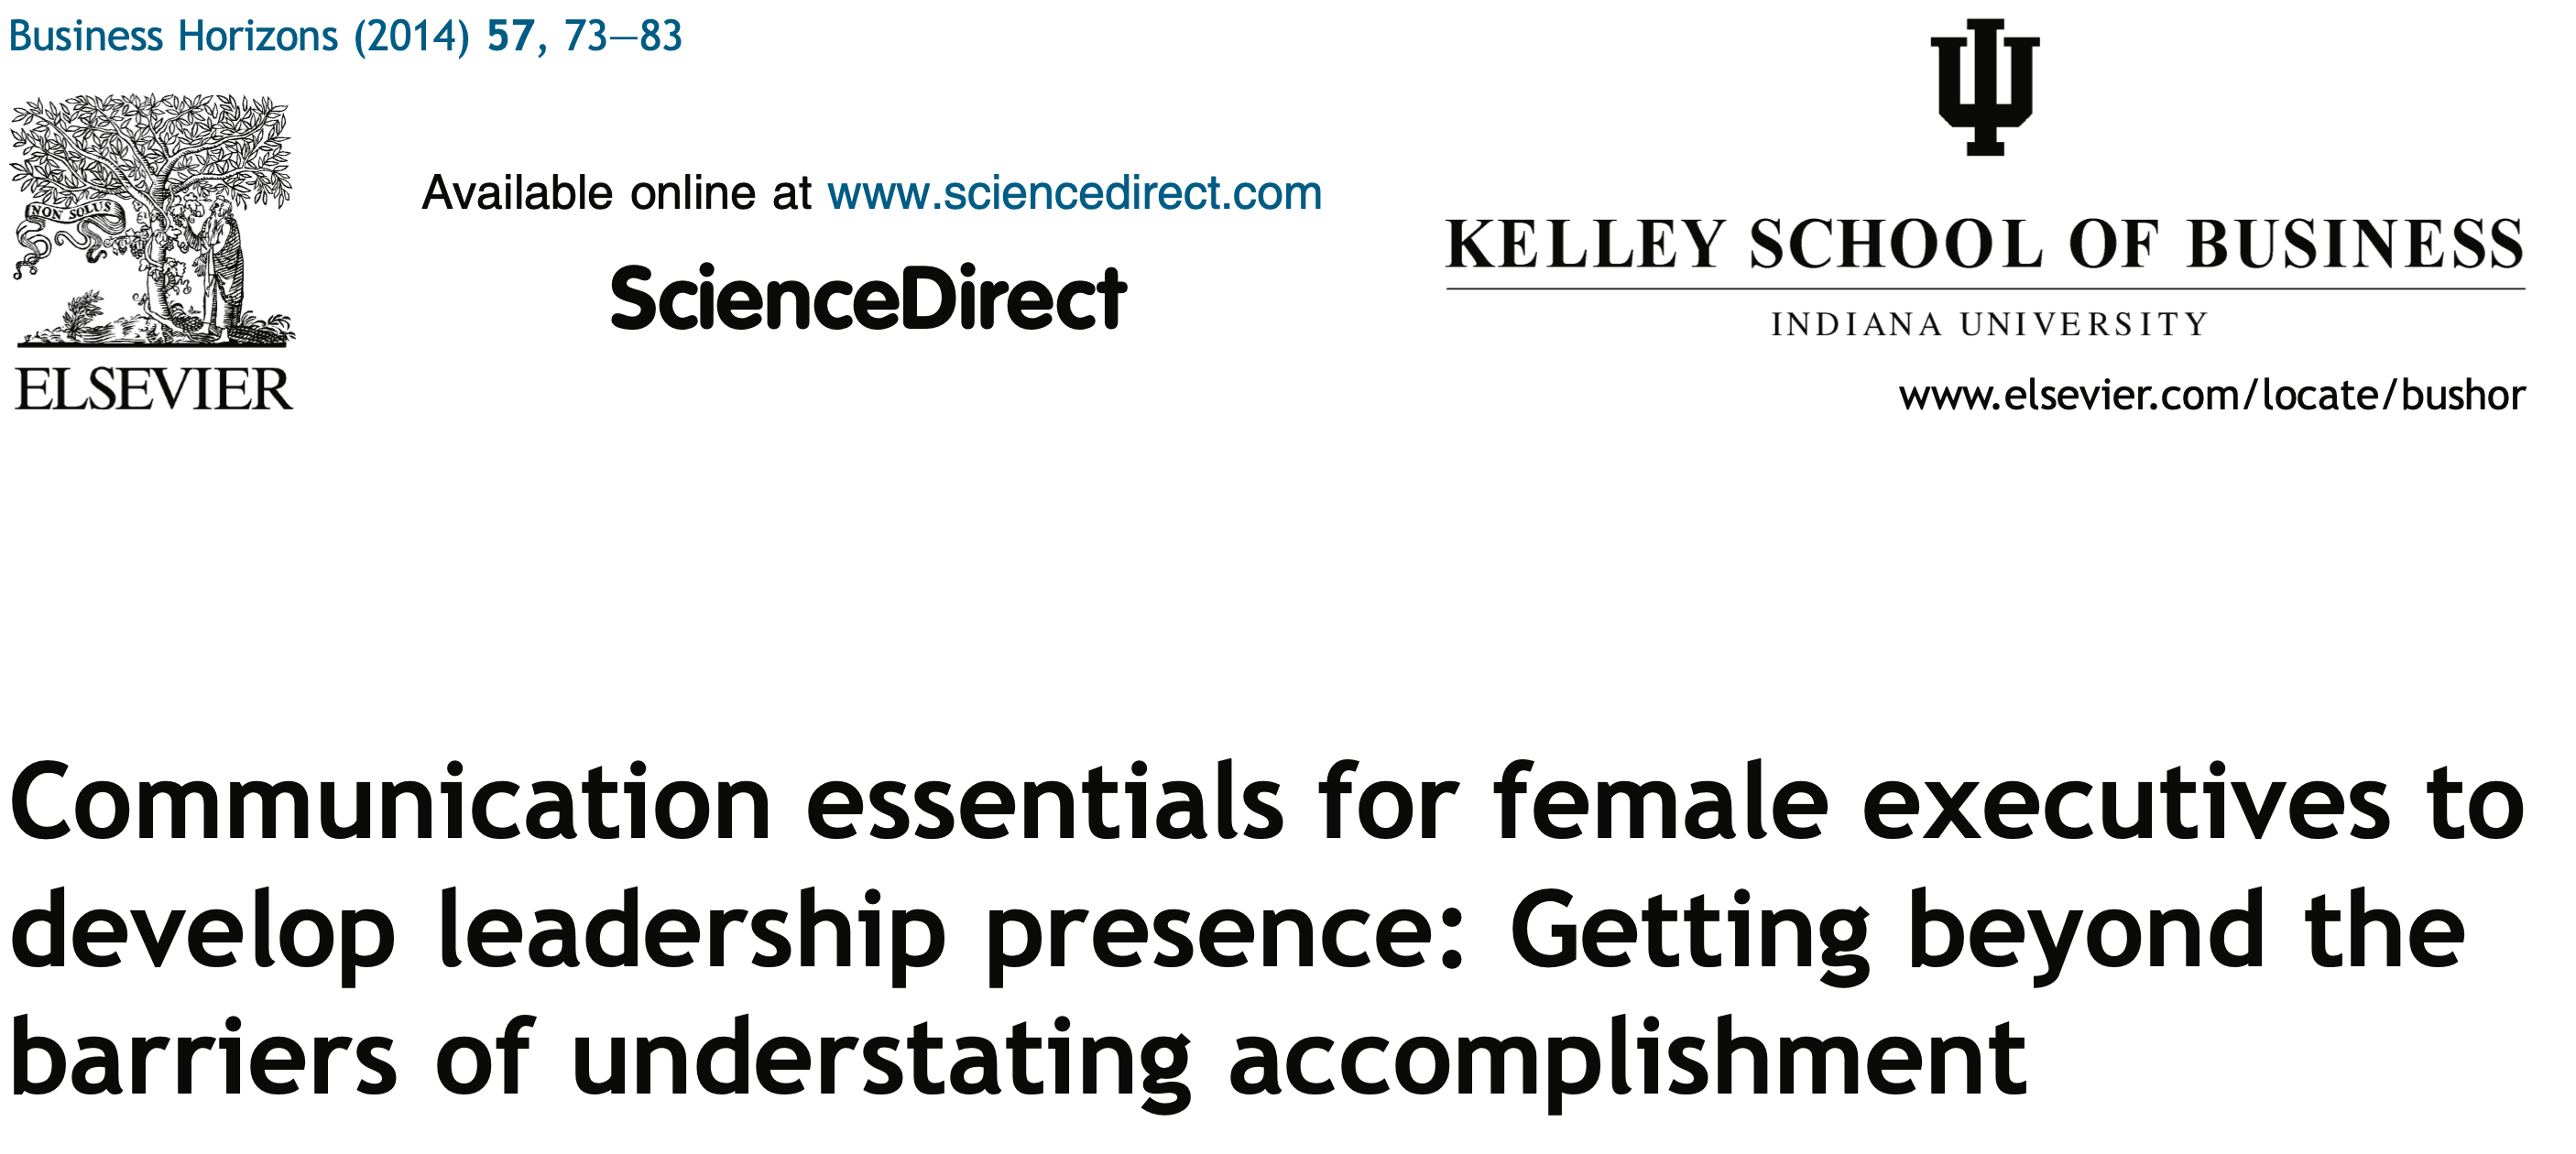Click the Elsevier tree logo

[152, 220]
